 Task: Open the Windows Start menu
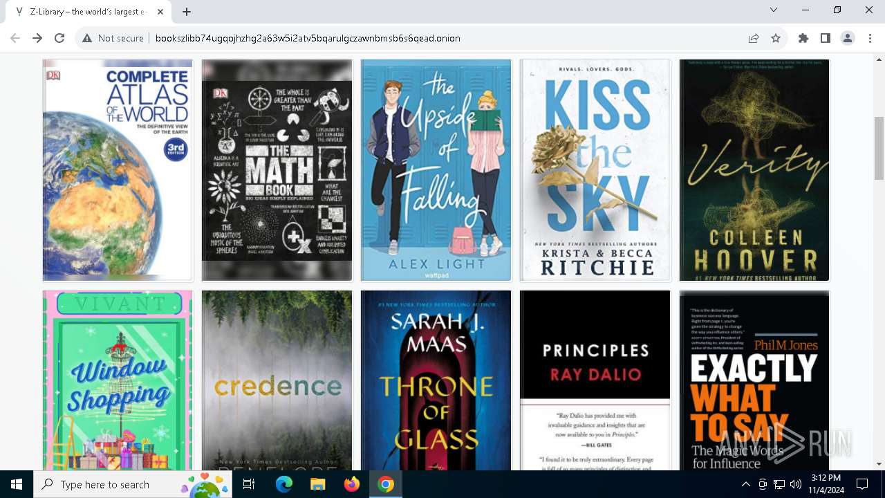(17, 484)
